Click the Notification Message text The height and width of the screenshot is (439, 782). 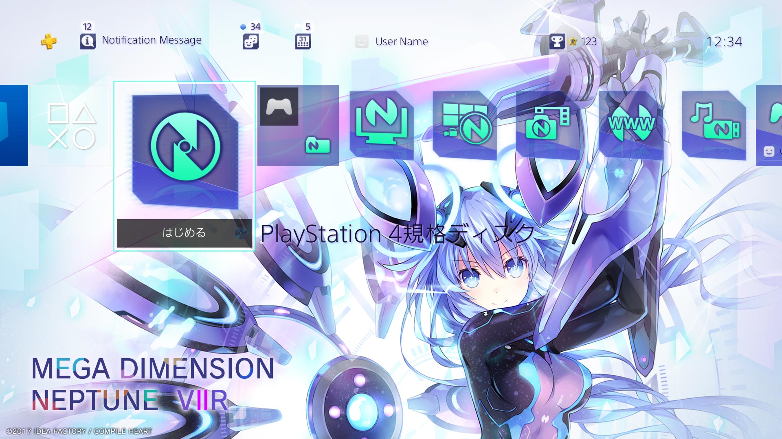152,40
